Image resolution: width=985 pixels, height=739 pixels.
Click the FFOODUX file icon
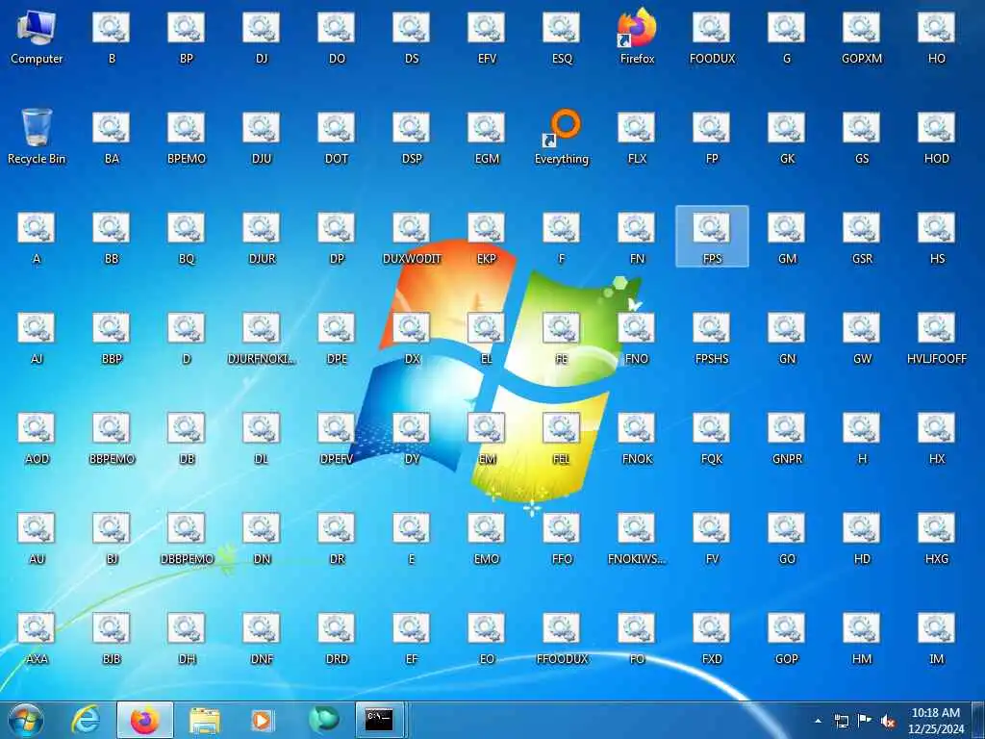[x=562, y=638]
